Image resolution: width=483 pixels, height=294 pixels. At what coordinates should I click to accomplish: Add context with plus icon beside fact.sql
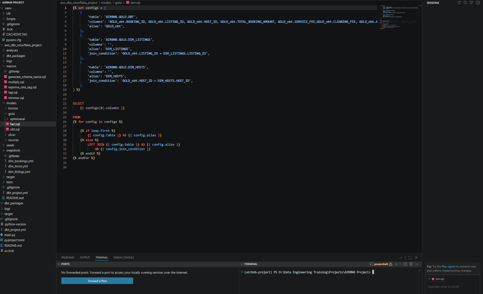click(429, 279)
